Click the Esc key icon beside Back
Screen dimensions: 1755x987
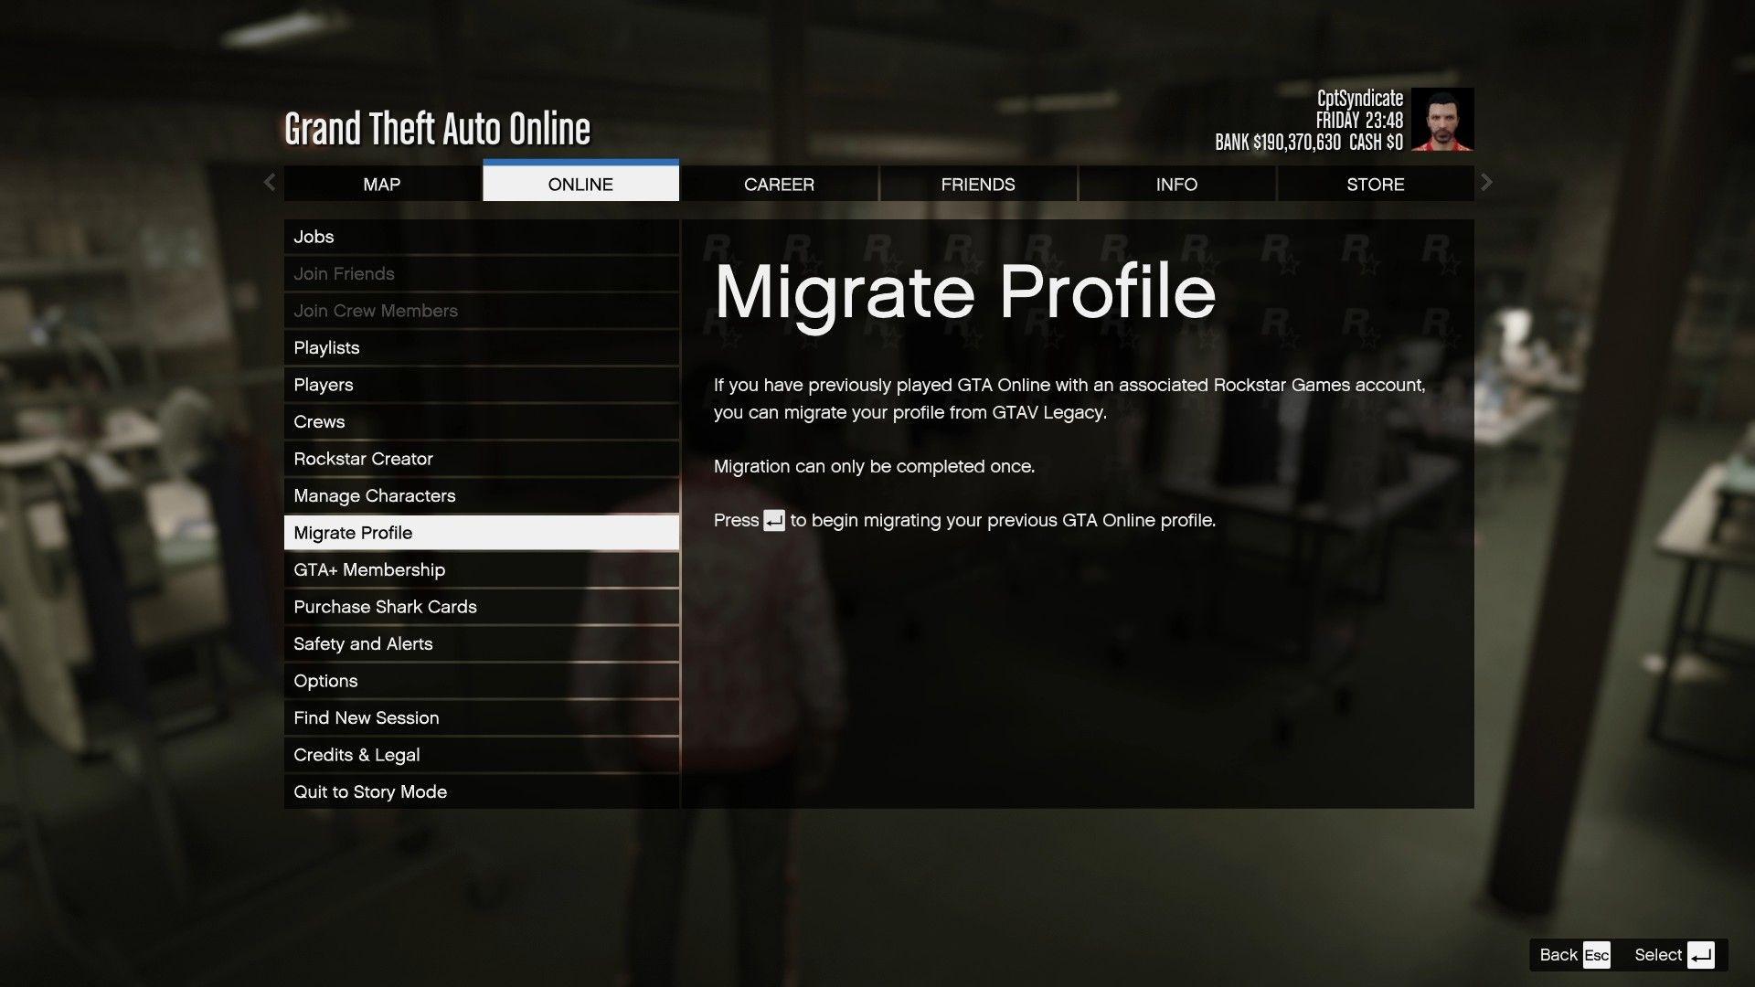1597,954
